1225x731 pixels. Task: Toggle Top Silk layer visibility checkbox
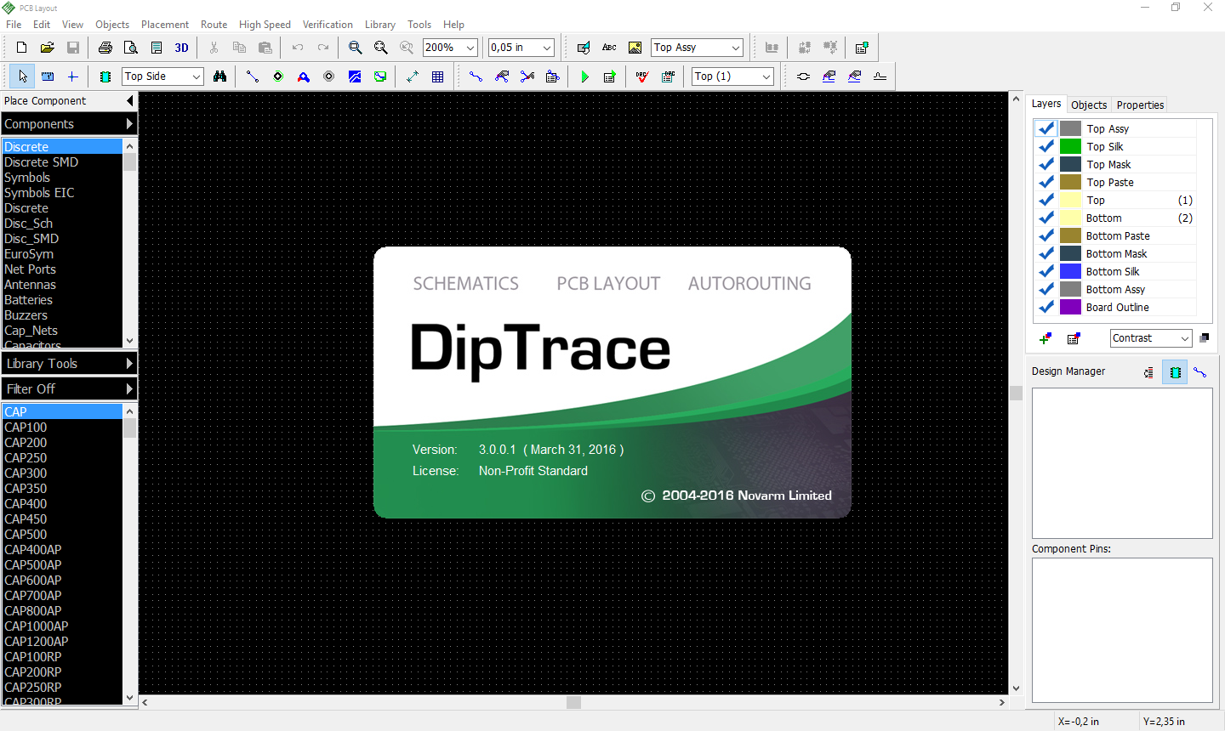(x=1046, y=146)
